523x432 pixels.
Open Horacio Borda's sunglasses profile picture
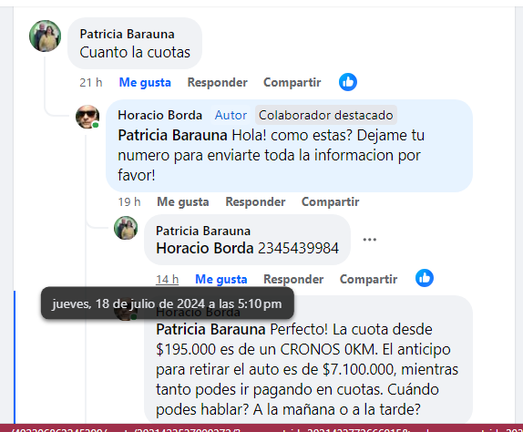pos(87,117)
